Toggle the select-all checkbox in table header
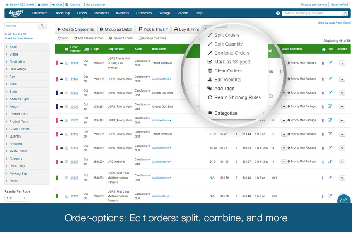The height and width of the screenshot is (232, 352). coord(66,49)
